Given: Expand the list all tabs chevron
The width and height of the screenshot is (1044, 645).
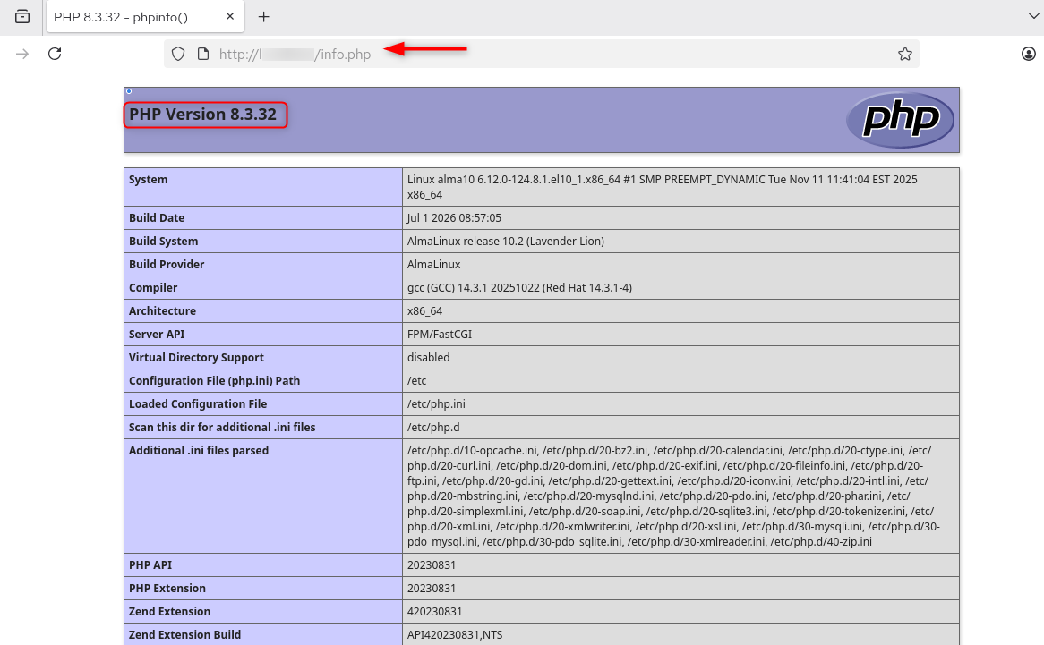Looking at the screenshot, I should (x=1033, y=16).
